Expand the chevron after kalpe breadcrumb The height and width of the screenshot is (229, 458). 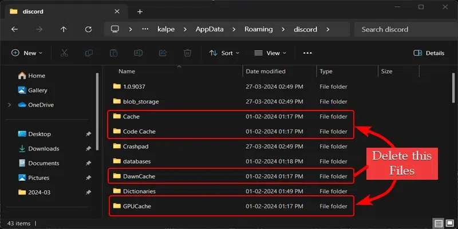point(185,29)
